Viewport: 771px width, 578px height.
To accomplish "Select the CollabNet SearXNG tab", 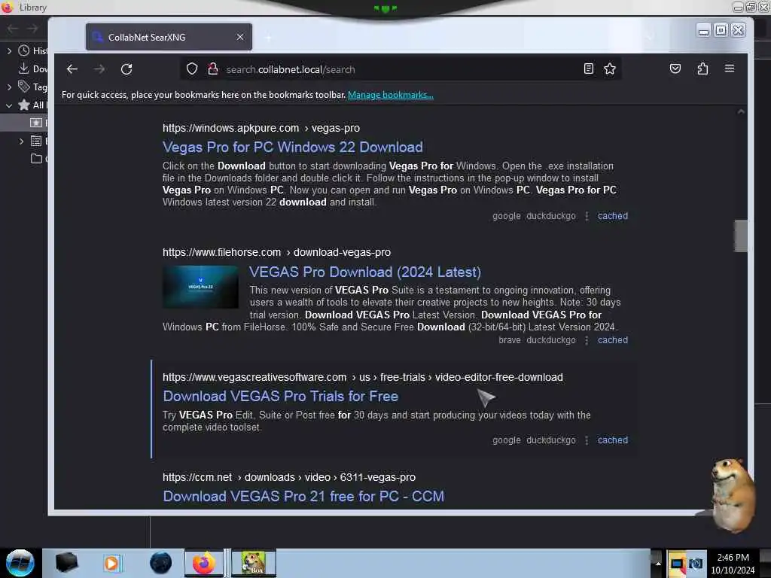I will [169, 38].
